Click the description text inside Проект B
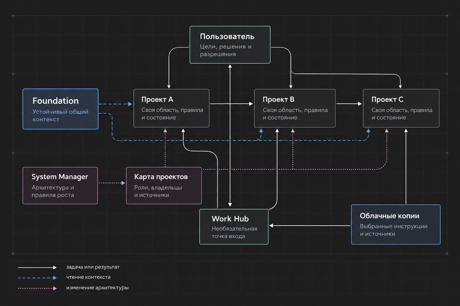This screenshot has height=306, width=460. (x=295, y=114)
